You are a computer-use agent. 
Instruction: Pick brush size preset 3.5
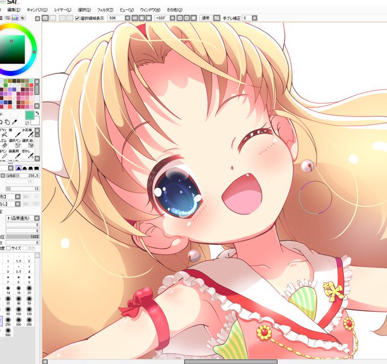19,269
